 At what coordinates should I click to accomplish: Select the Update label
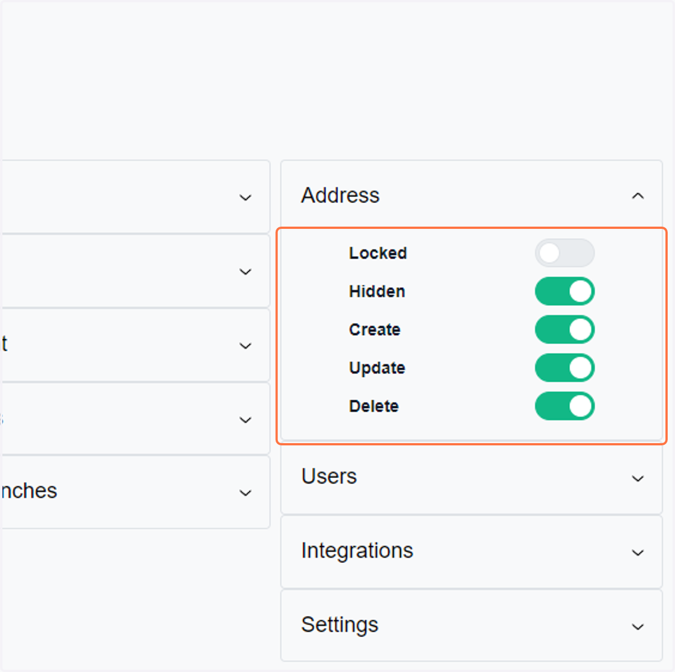click(x=377, y=368)
